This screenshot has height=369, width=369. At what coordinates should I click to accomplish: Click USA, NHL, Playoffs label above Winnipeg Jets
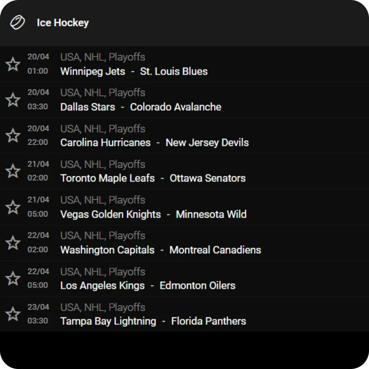pyautogui.click(x=102, y=57)
